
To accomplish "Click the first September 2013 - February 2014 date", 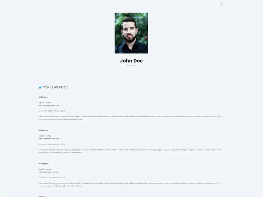I will point(52,111).
